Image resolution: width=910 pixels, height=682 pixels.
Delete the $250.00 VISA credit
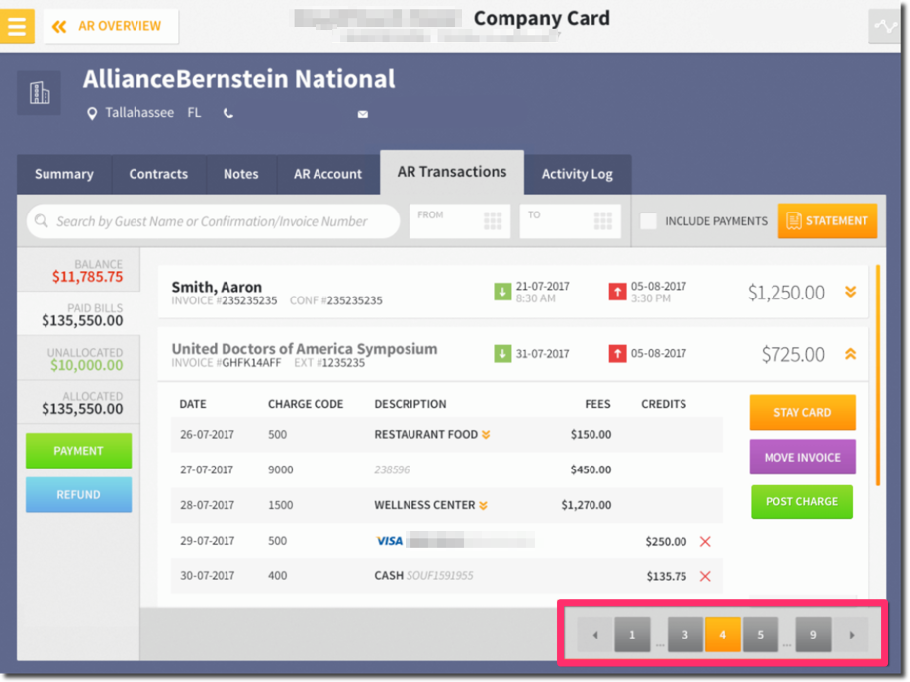pyautogui.click(x=705, y=541)
